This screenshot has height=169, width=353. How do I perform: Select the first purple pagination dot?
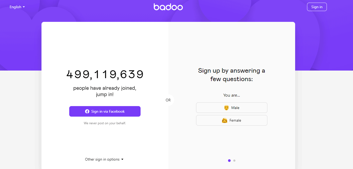[x=229, y=160]
